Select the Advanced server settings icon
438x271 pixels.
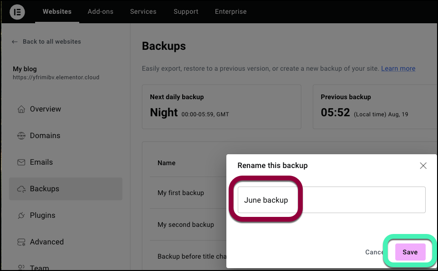(21, 242)
